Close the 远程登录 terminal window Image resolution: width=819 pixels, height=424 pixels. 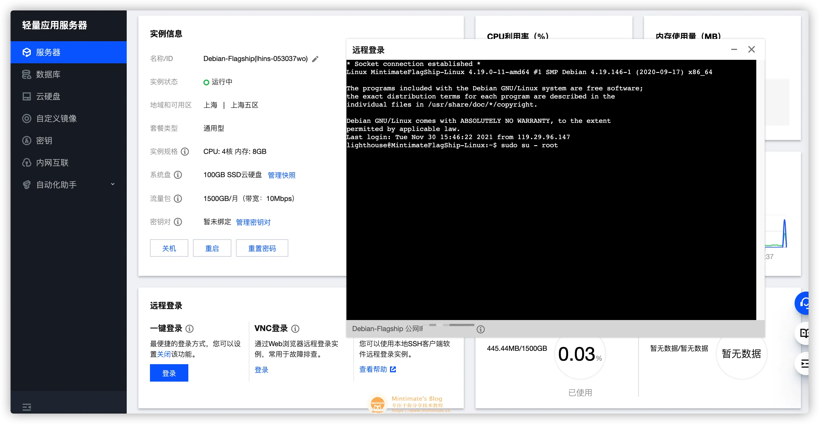[752, 49]
